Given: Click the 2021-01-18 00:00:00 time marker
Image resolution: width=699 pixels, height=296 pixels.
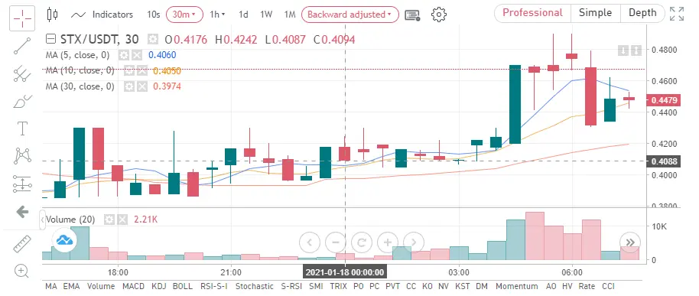Looking at the screenshot, I should pyautogui.click(x=345, y=272).
